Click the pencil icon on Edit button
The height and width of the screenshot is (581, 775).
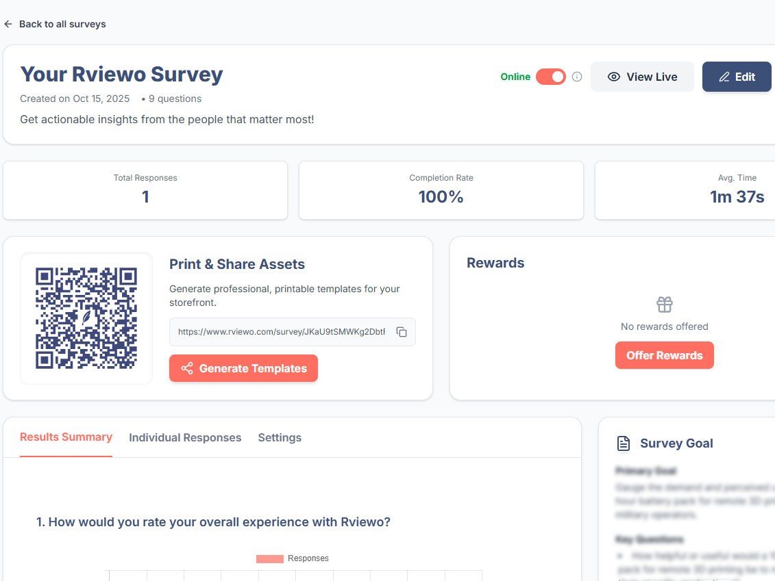point(724,77)
